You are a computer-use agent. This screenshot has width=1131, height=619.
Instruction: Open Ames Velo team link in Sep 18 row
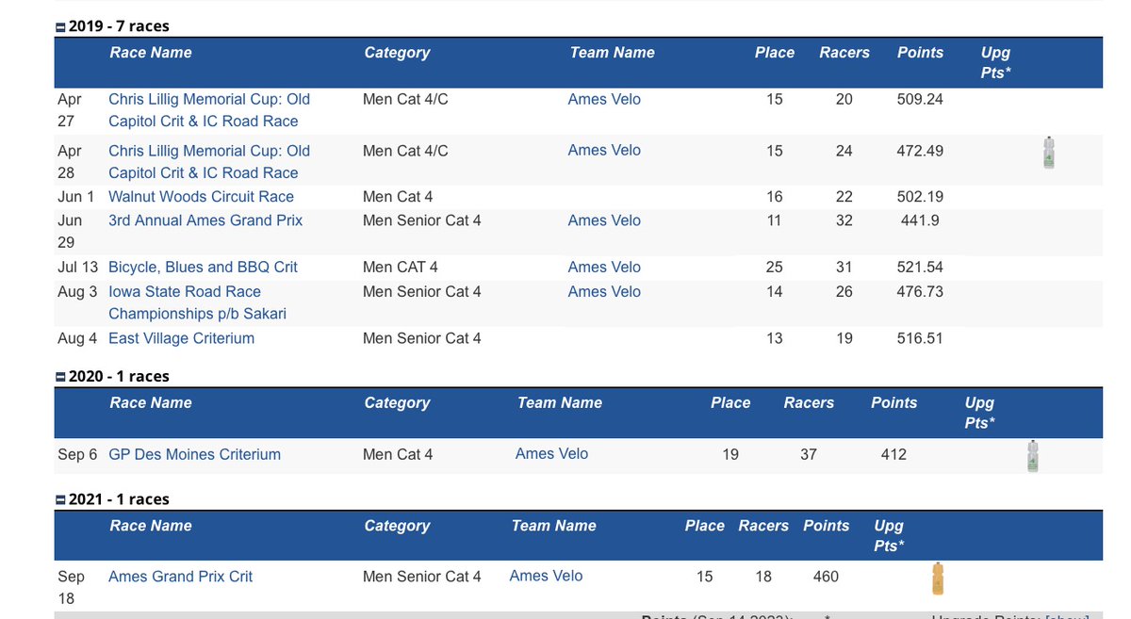546,576
